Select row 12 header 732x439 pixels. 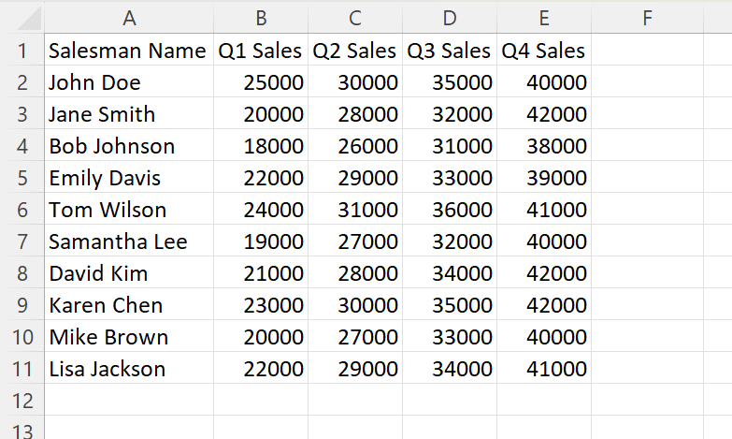coord(22,401)
